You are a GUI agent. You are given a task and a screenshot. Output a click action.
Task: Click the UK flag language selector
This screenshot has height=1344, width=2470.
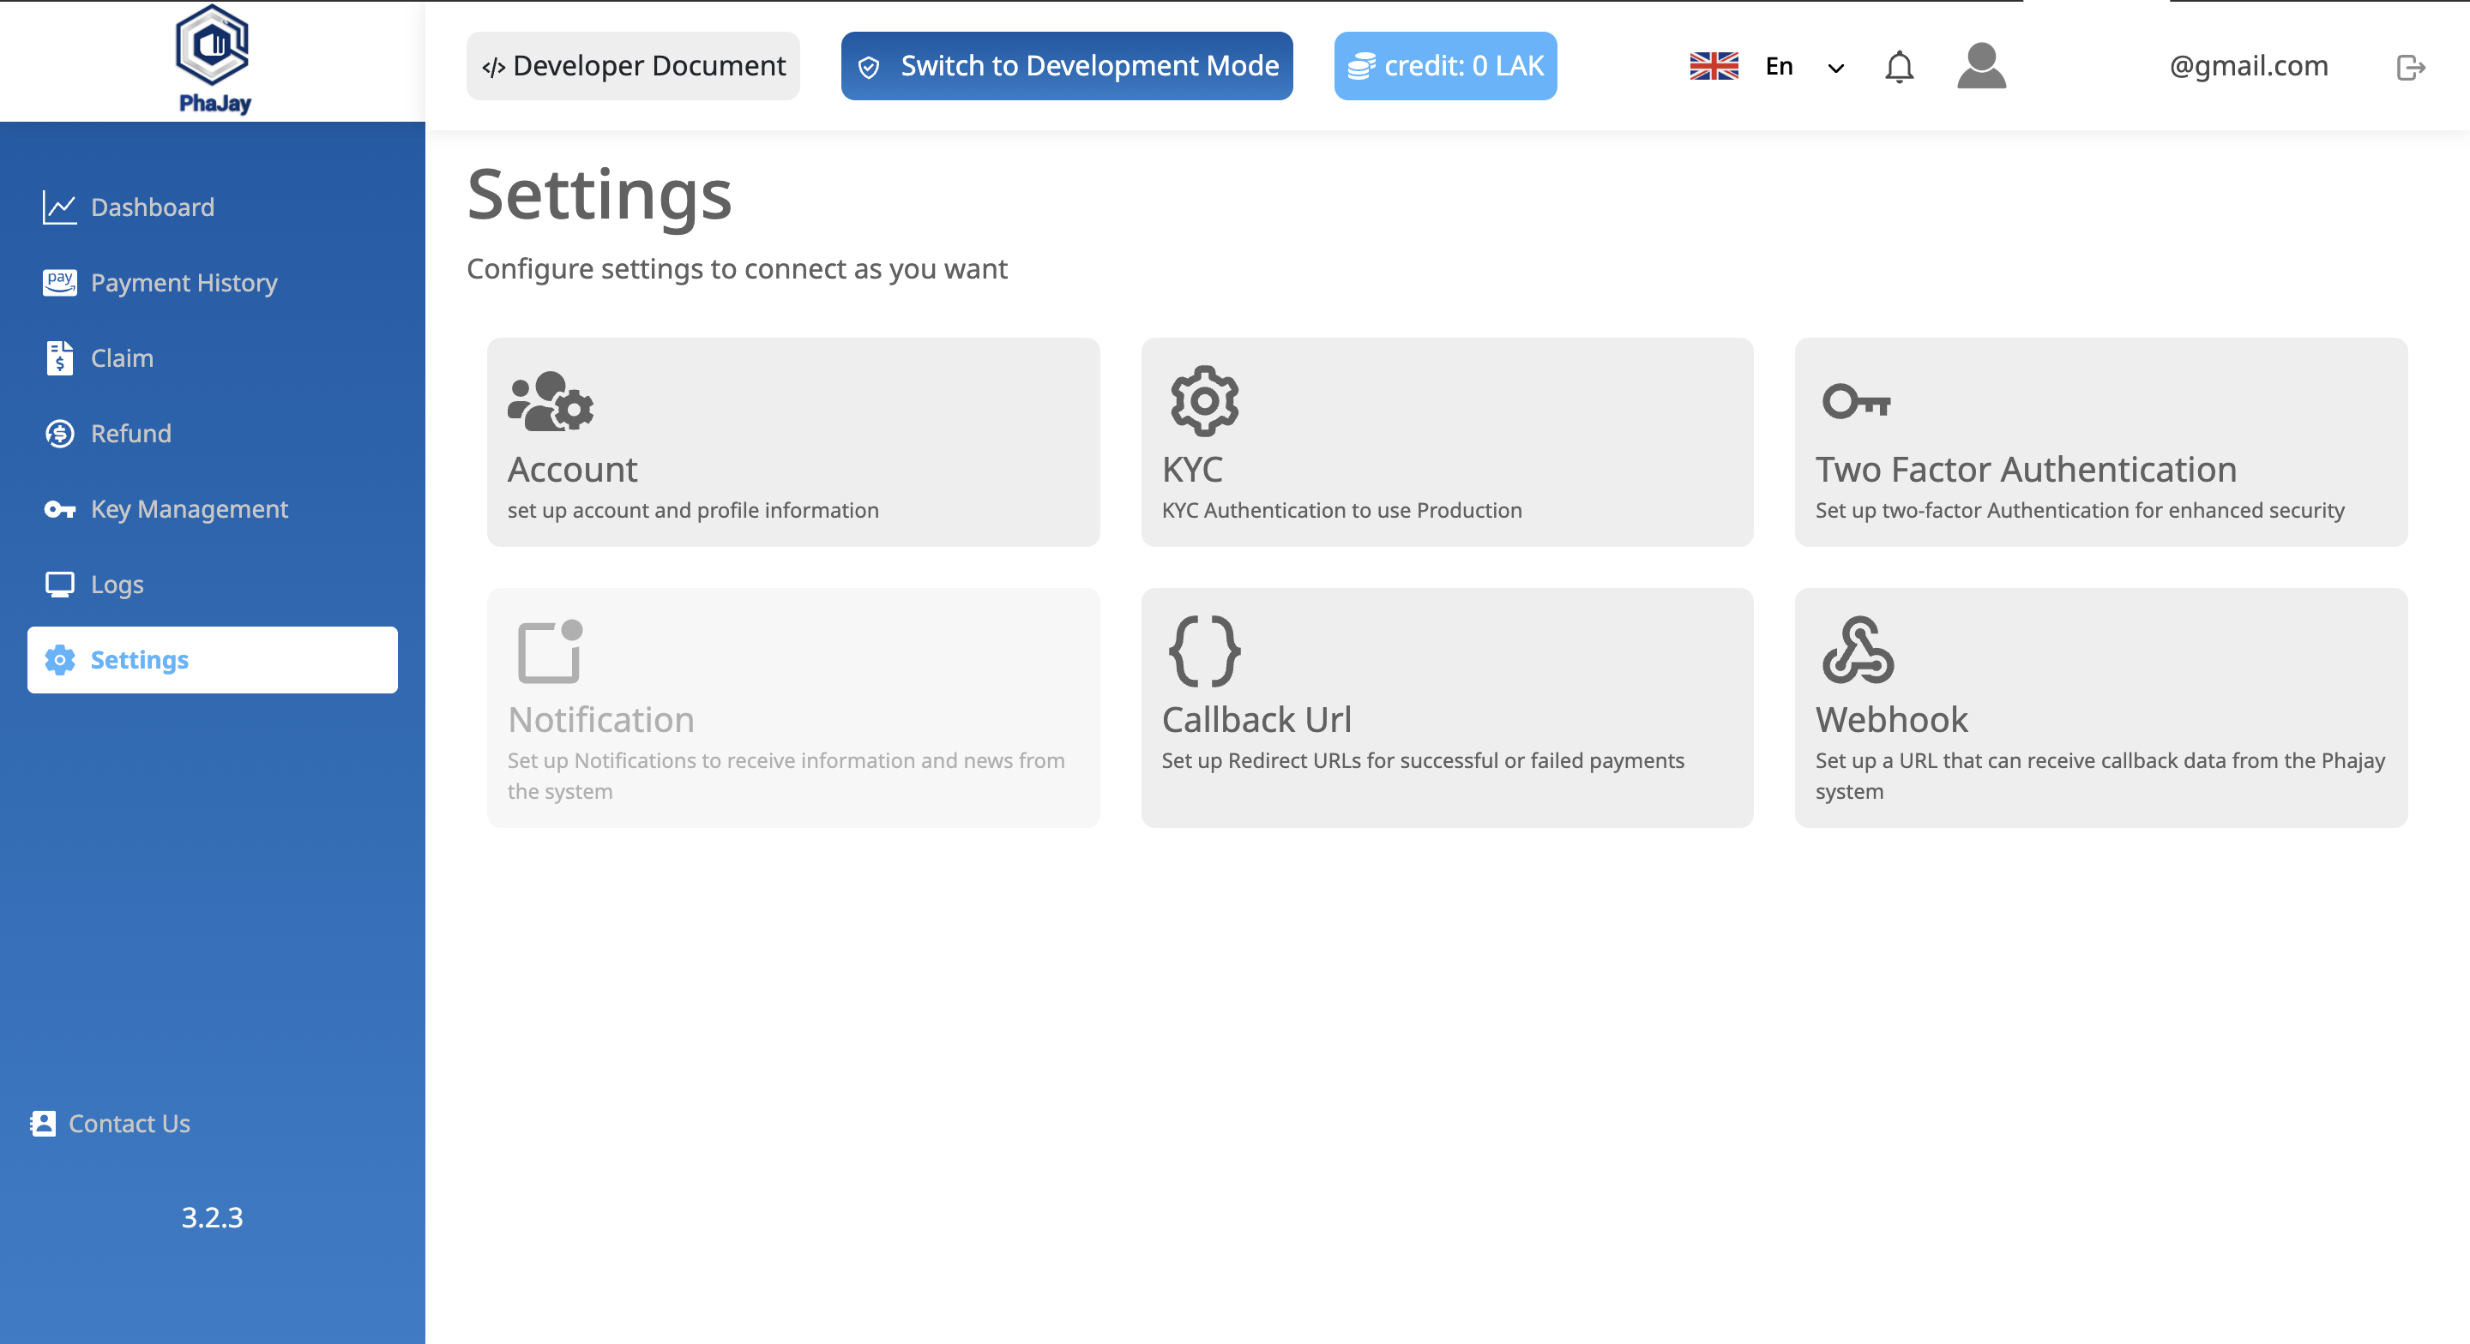pyautogui.click(x=1714, y=66)
